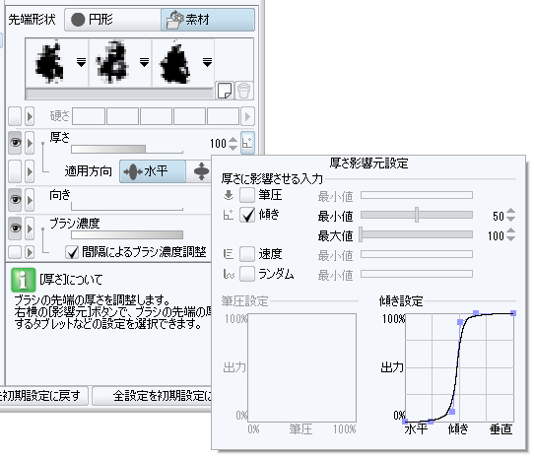The image size is (534, 458).
Task: Click the stepper for 最小値 value 50
Action: [510, 215]
